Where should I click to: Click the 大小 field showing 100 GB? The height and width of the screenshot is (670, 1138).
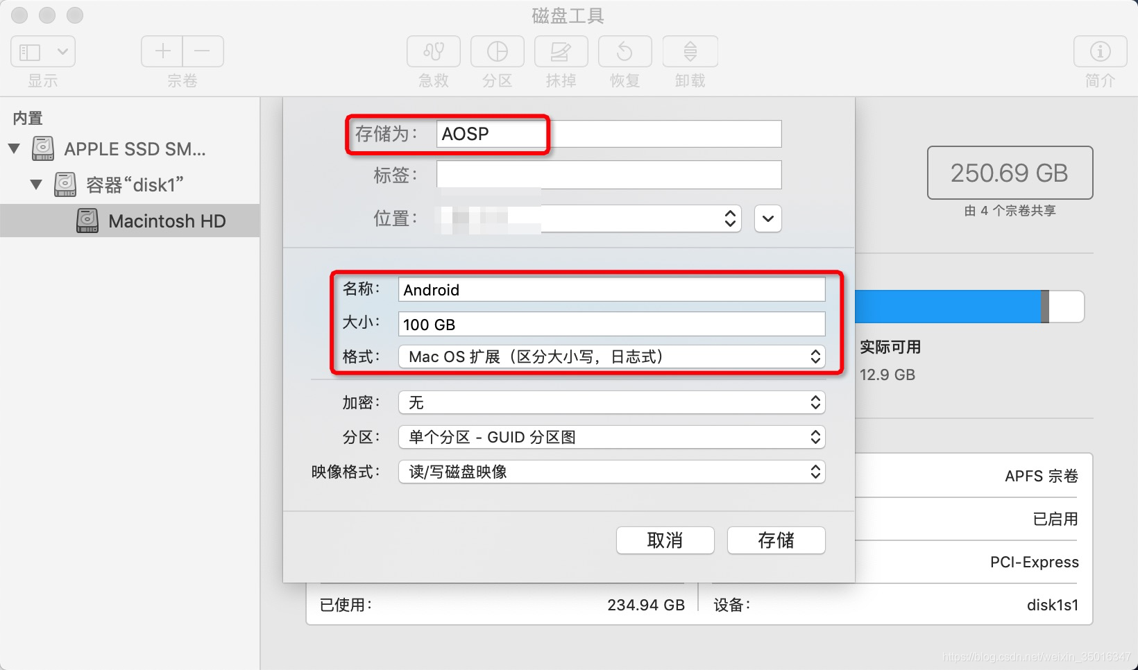click(611, 324)
